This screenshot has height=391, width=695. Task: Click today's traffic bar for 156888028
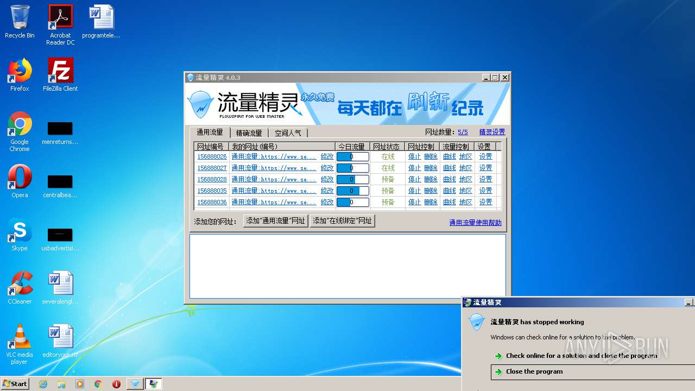(x=353, y=179)
